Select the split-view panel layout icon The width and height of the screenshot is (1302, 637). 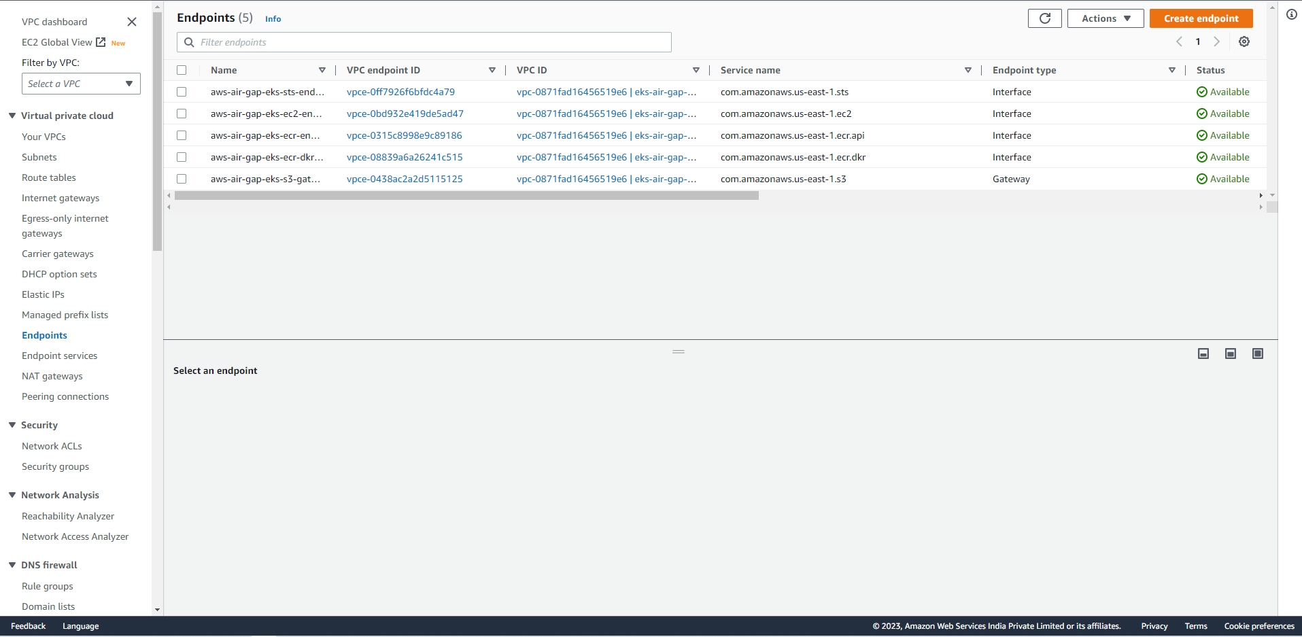1230,354
